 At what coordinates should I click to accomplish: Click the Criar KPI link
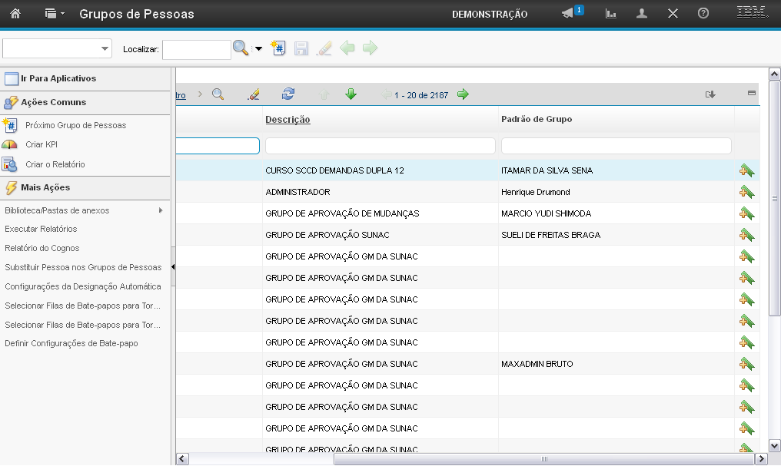42,144
